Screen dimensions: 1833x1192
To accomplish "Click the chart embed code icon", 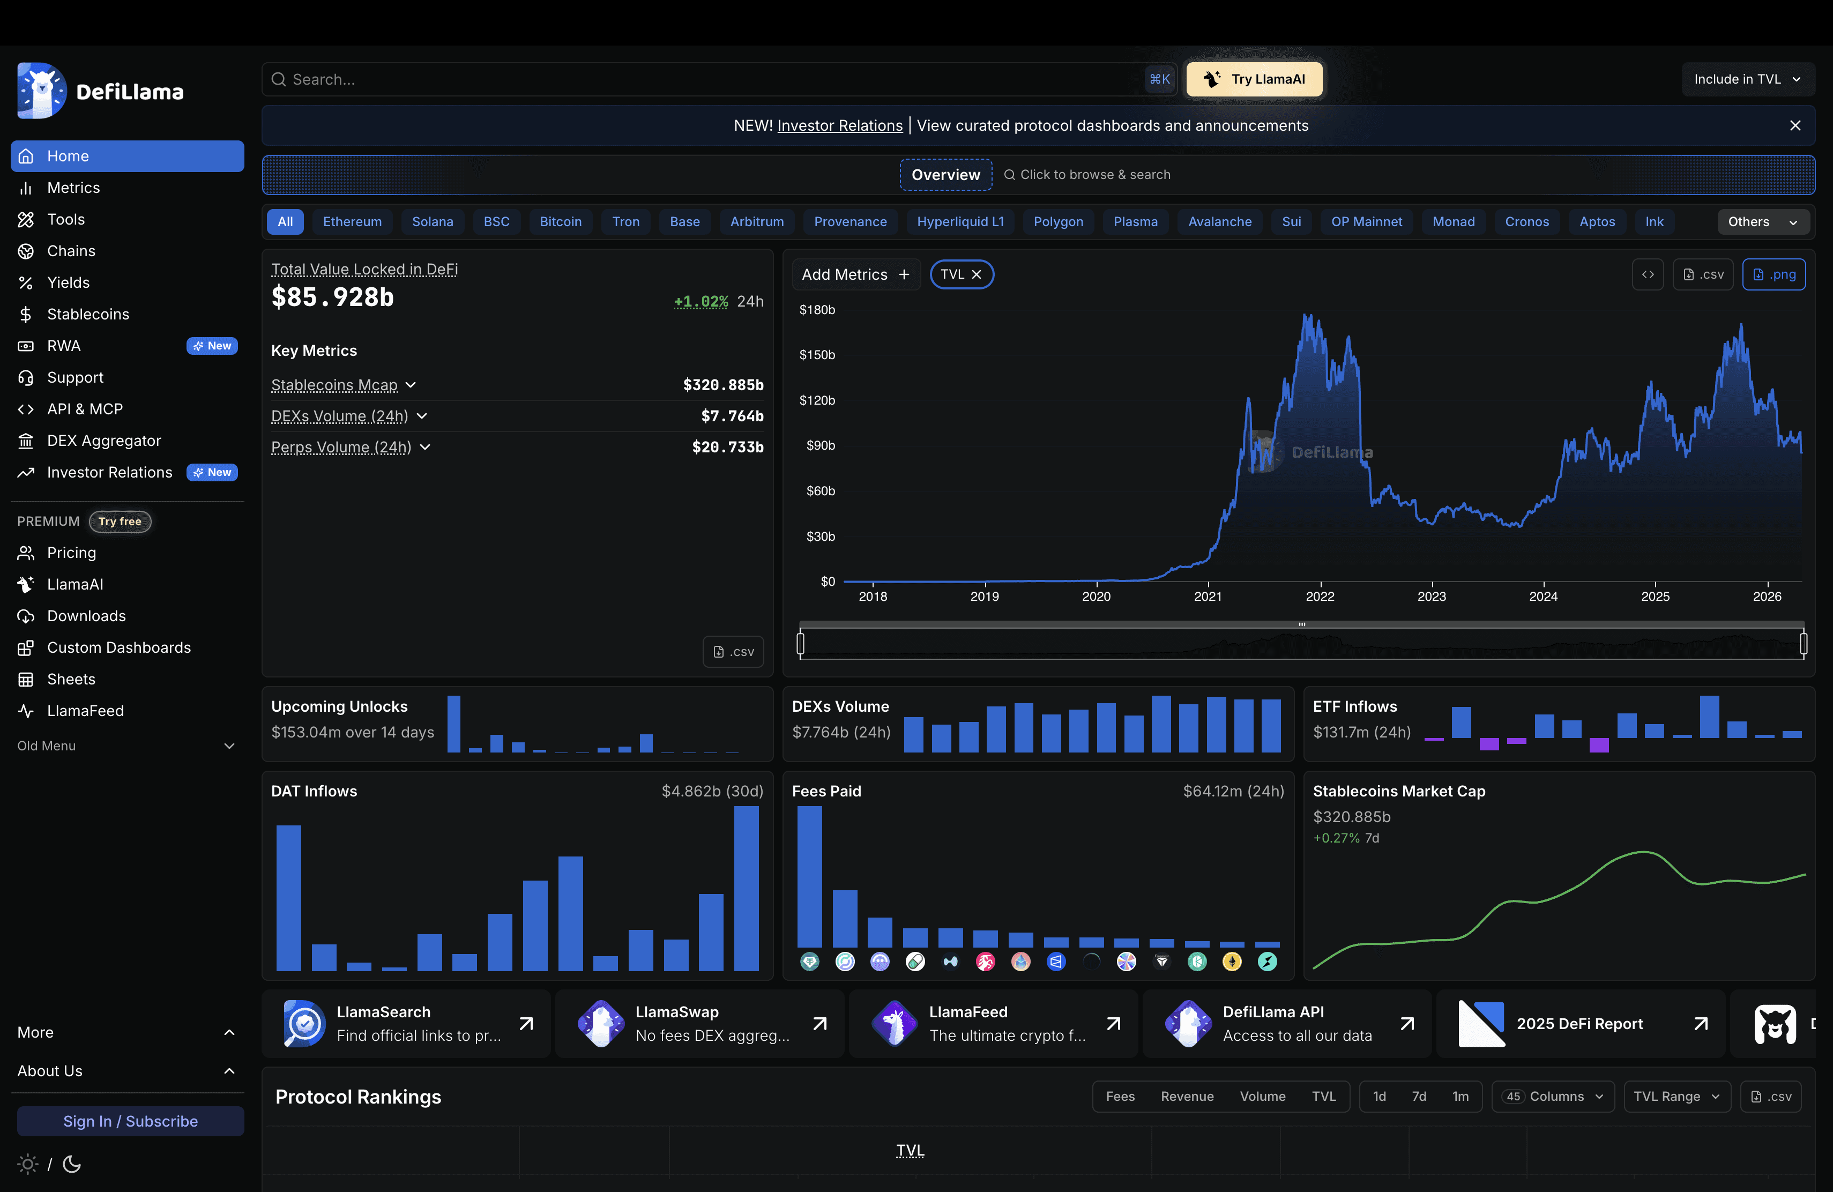I will tap(1648, 274).
